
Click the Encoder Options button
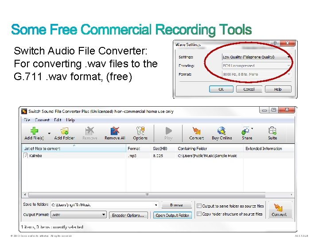click(128, 215)
